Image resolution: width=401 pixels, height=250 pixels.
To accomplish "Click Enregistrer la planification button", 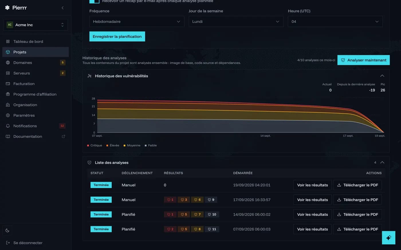I will point(117,37).
